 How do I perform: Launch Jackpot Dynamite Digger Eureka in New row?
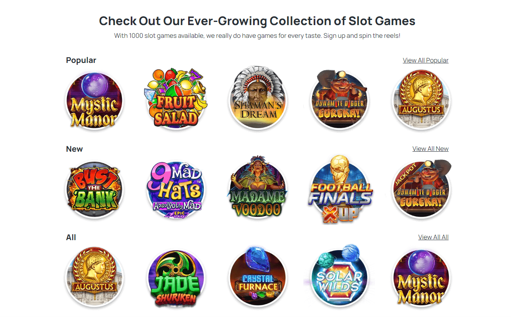click(x=421, y=189)
